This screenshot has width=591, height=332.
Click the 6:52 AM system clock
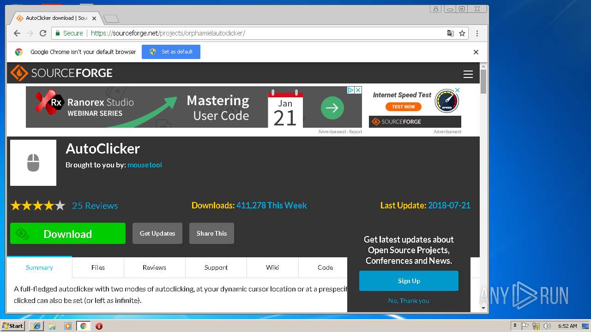(567, 326)
